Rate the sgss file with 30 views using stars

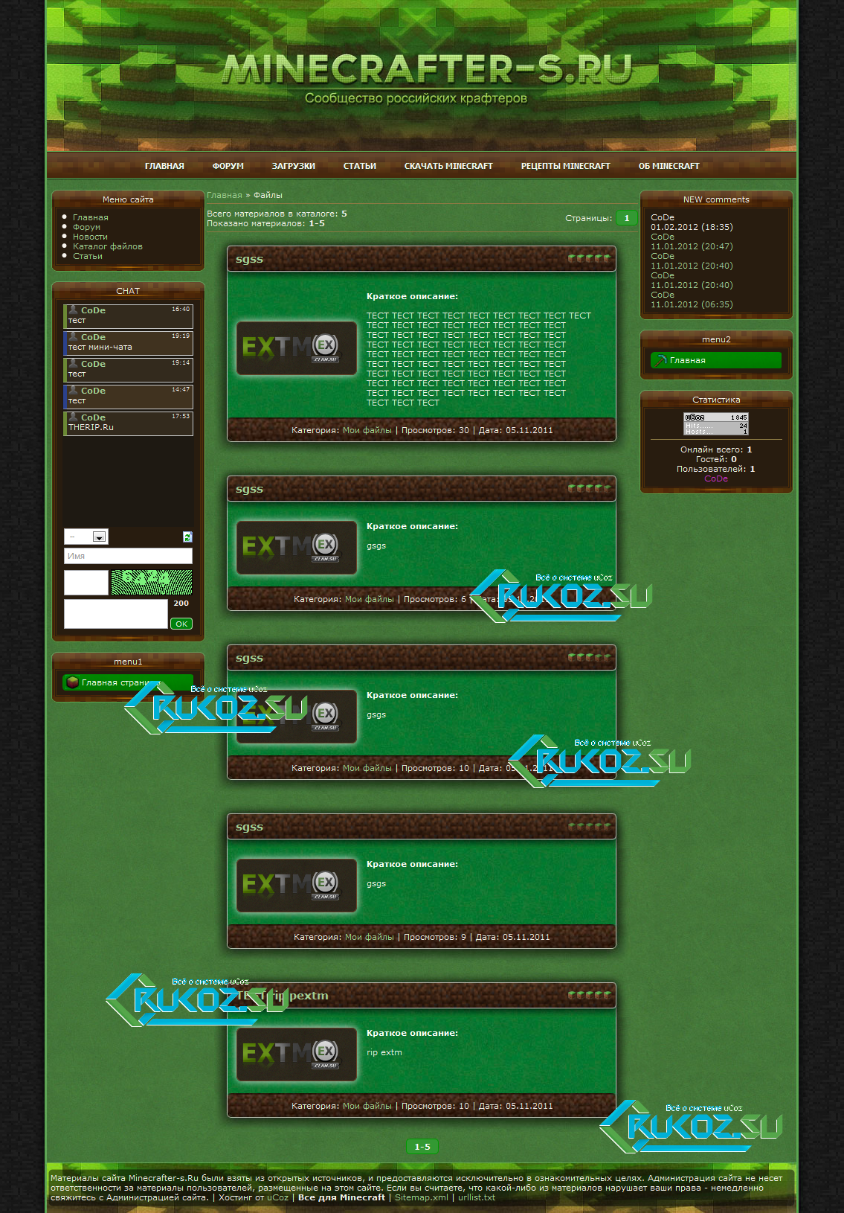[x=589, y=259]
